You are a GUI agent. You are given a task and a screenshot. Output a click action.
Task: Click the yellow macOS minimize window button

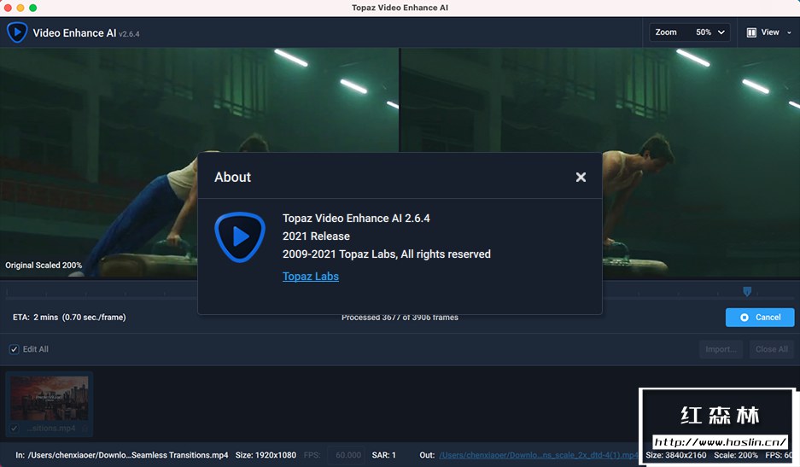point(20,8)
